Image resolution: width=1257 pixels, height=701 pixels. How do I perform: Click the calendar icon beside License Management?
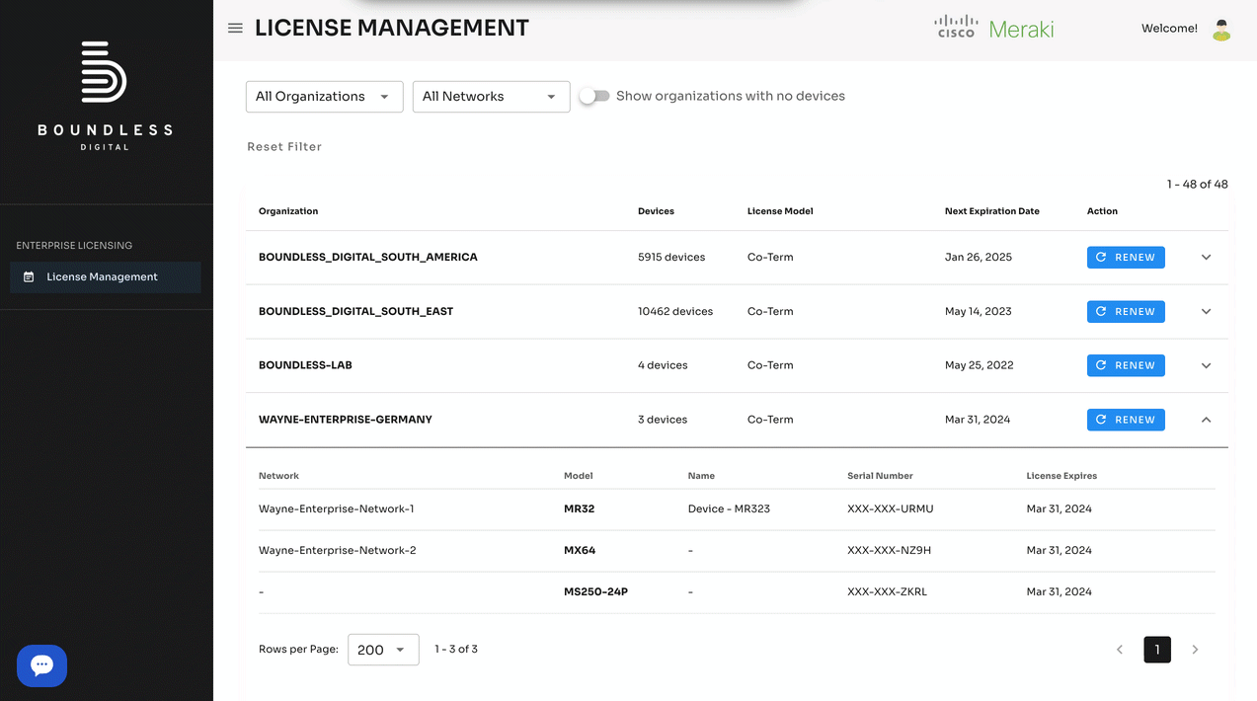(28, 276)
